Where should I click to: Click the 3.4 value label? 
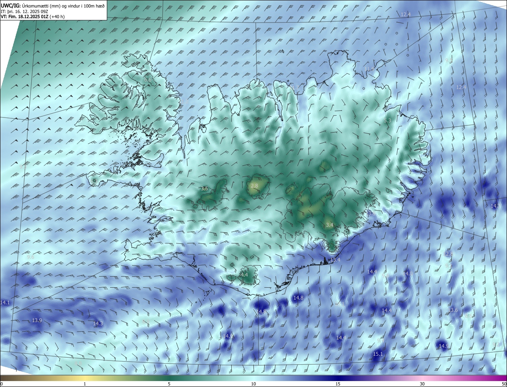tap(330, 225)
